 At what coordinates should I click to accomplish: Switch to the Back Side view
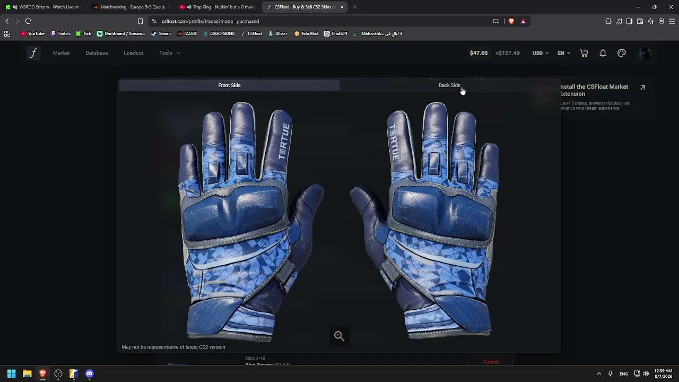click(x=449, y=85)
